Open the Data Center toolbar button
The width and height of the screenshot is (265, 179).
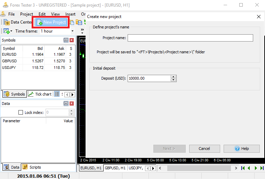(x=18, y=22)
